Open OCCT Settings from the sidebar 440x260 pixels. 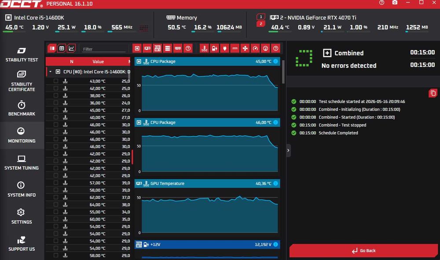(x=22, y=217)
